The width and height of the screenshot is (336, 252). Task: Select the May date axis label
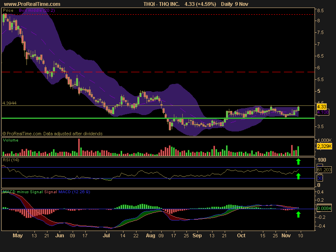(18, 236)
